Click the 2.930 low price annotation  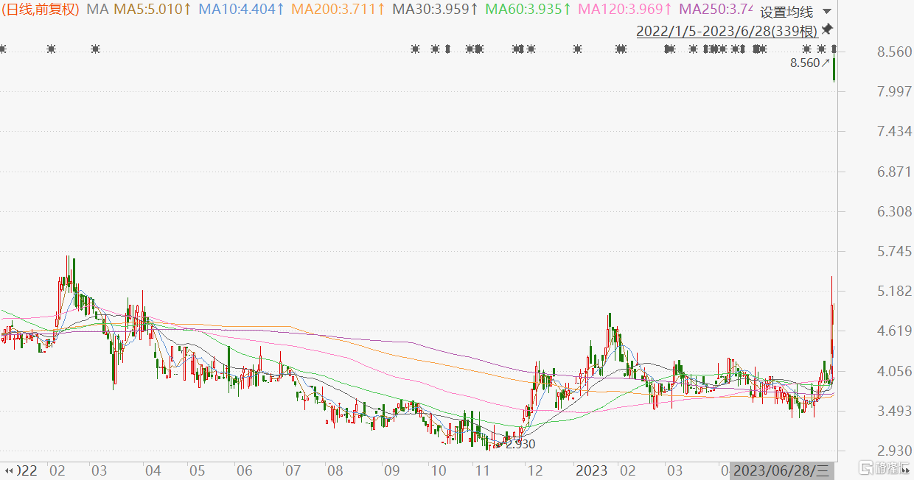point(520,444)
